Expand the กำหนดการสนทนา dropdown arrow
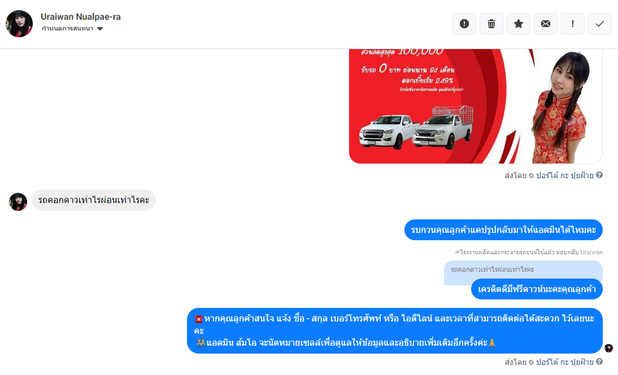 pyautogui.click(x=100, y=29)
